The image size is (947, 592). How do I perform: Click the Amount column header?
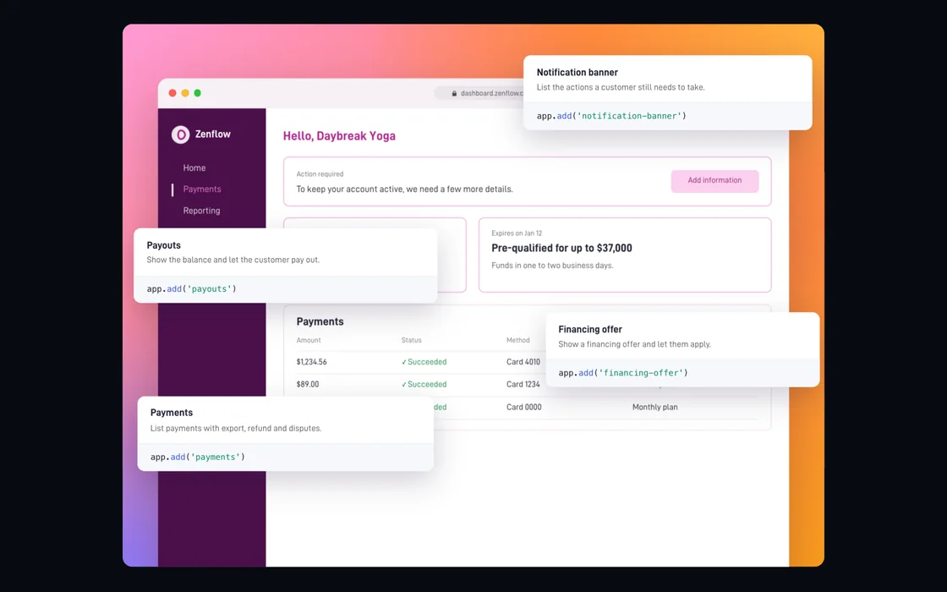click(x=309, y=341)
